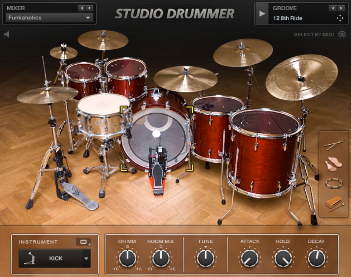Expand the Kick instrument dropdown arrow

pos(86,259)
